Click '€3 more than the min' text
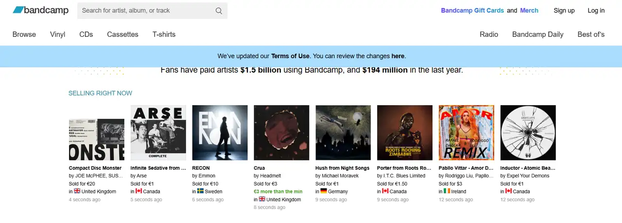 [278, 191]
